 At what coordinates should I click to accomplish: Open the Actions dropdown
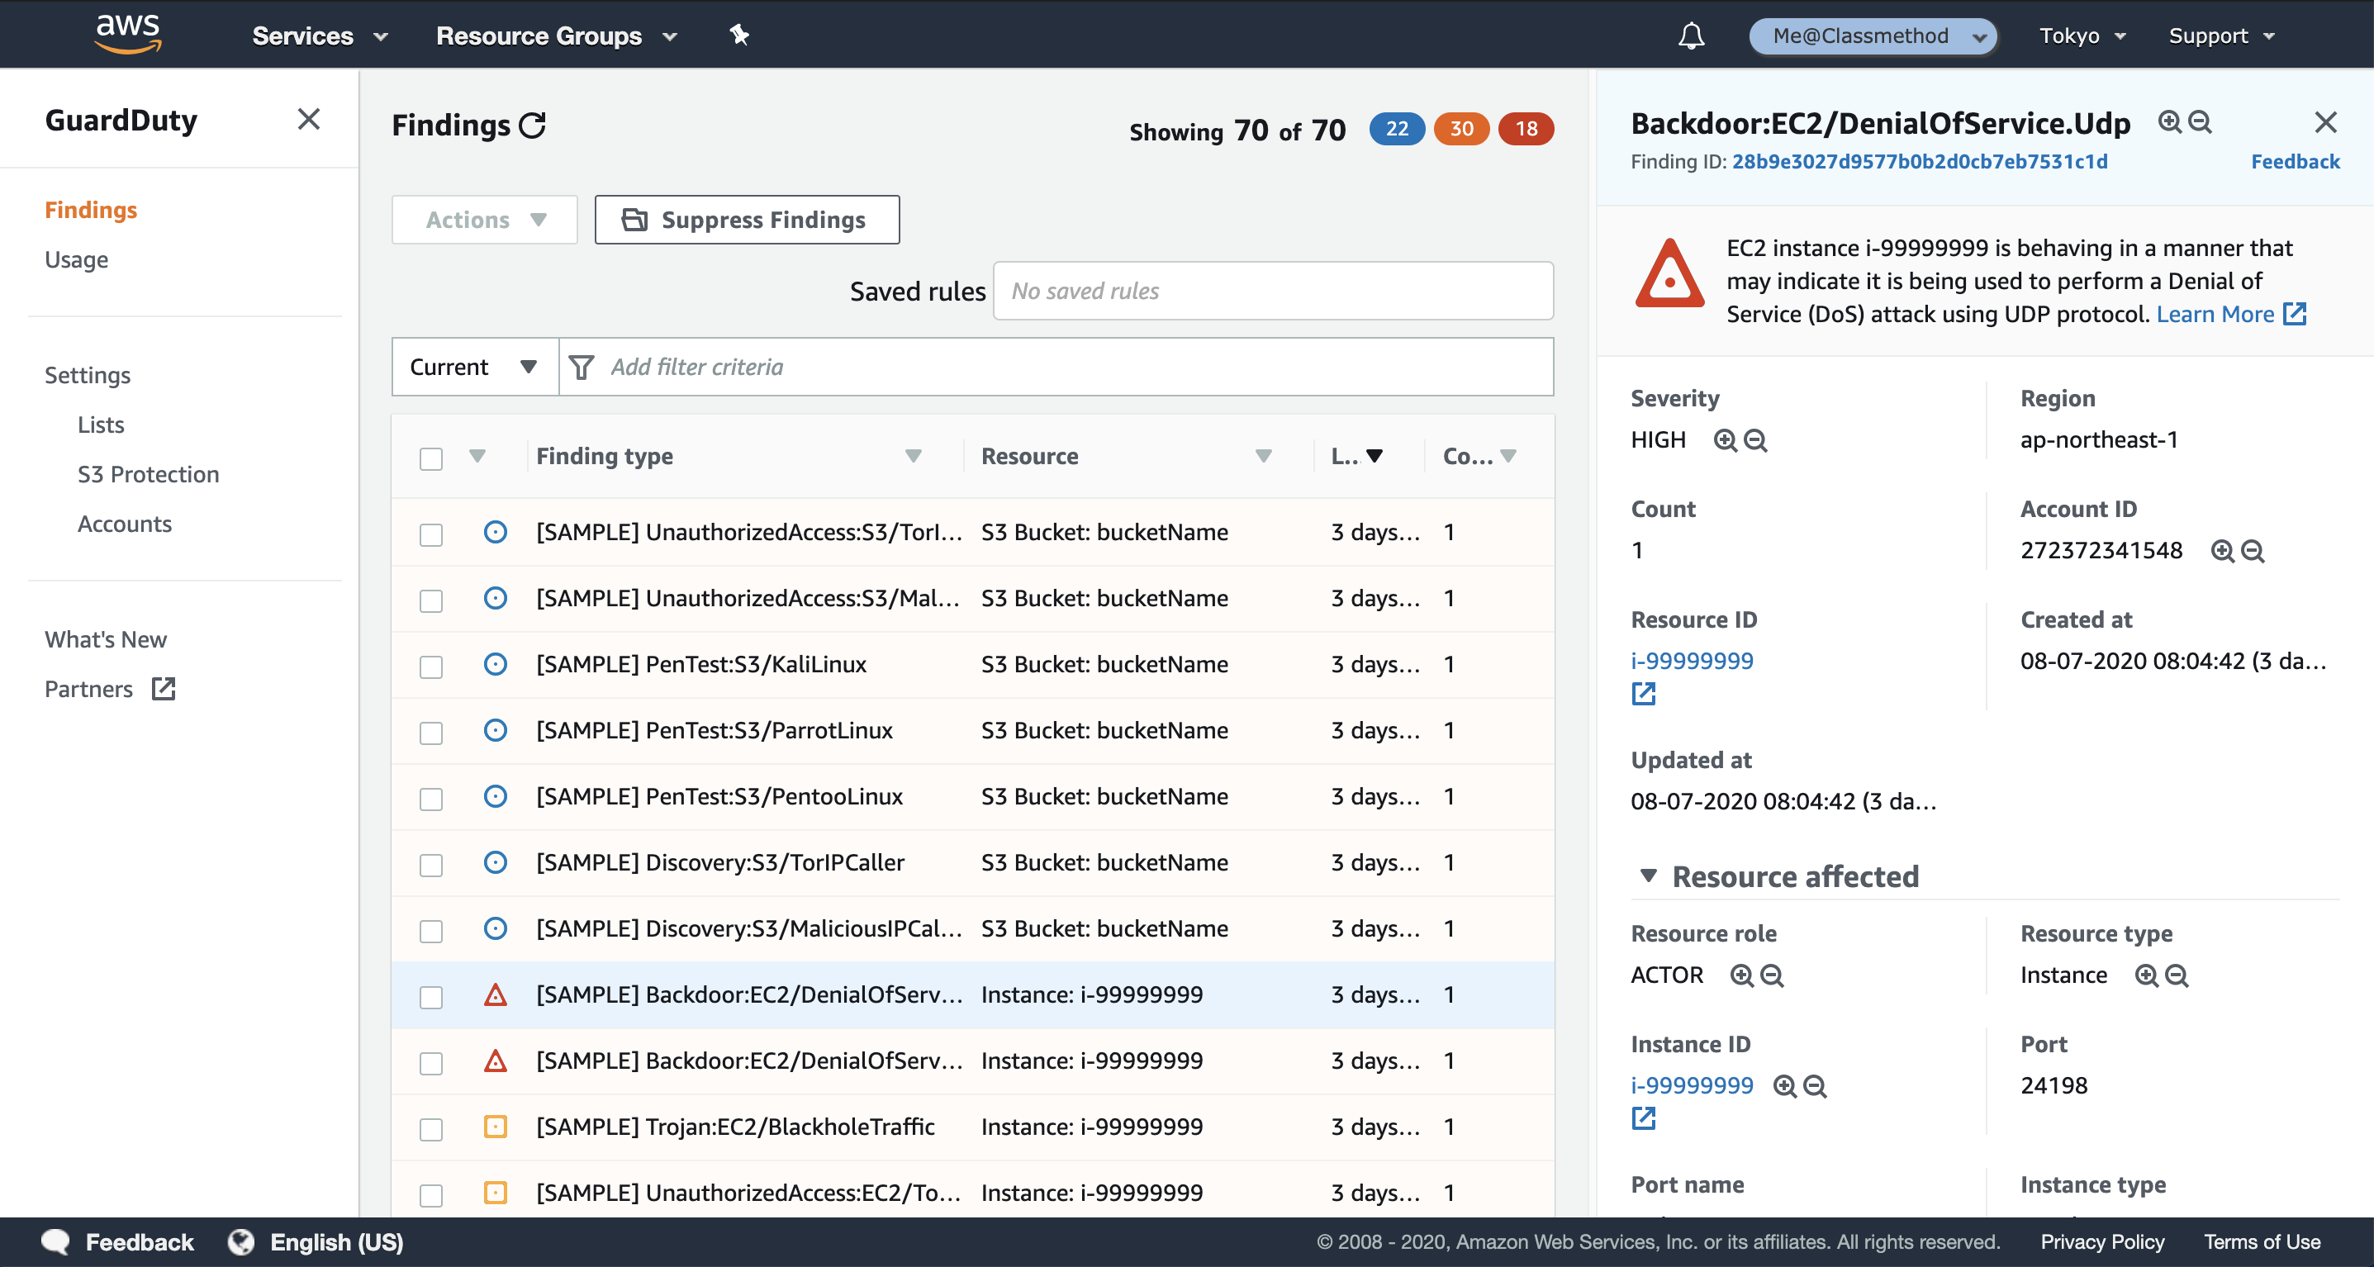pos(485,220)
